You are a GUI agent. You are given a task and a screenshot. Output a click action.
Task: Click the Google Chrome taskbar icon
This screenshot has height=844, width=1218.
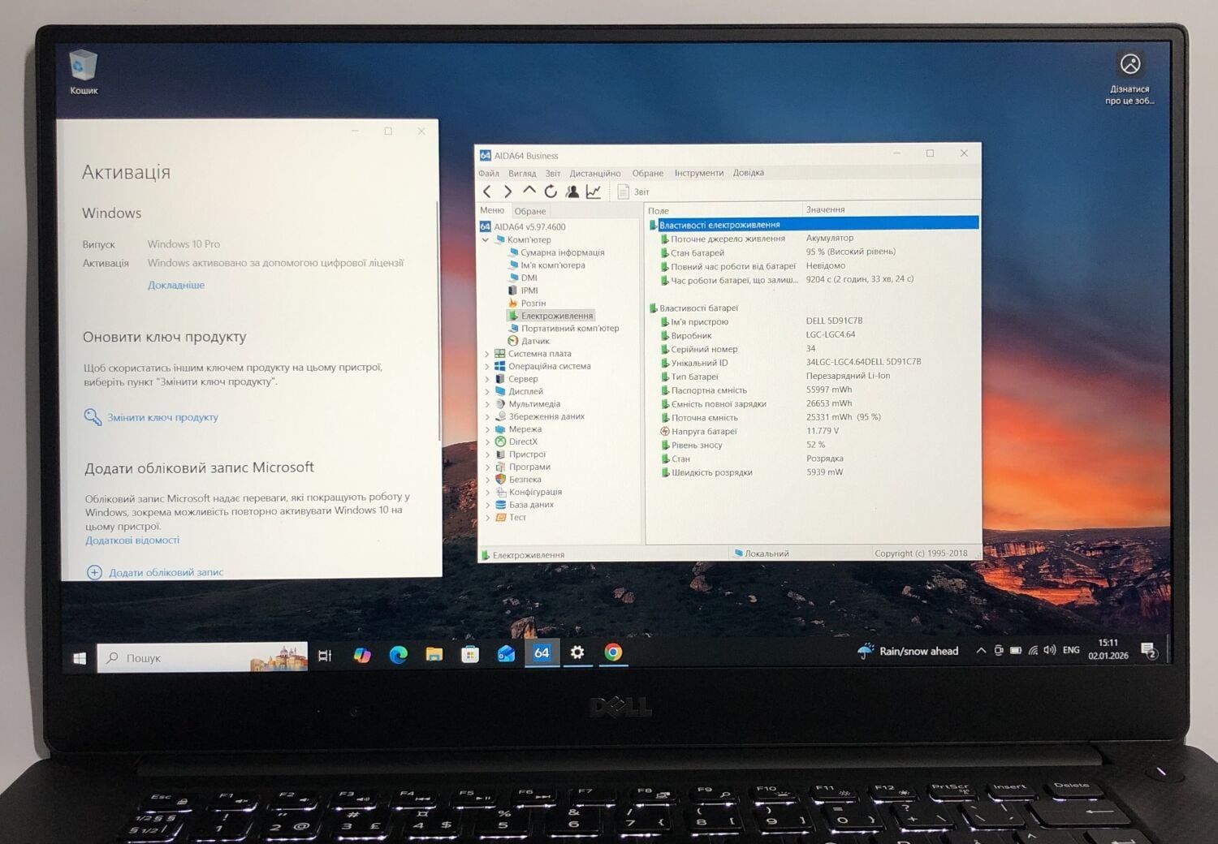[613, 653]
